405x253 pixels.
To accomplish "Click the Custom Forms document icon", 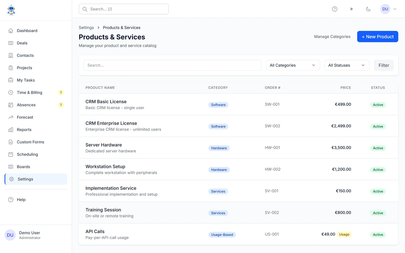I will click(11, 142).
